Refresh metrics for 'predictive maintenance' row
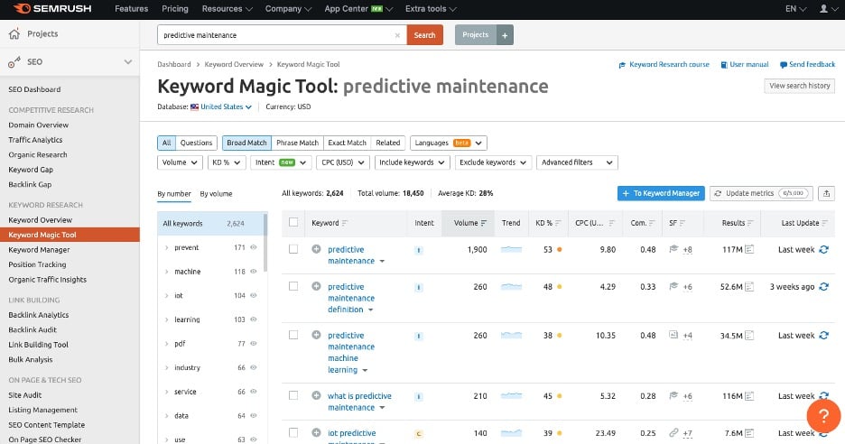 tap(823, 249)
